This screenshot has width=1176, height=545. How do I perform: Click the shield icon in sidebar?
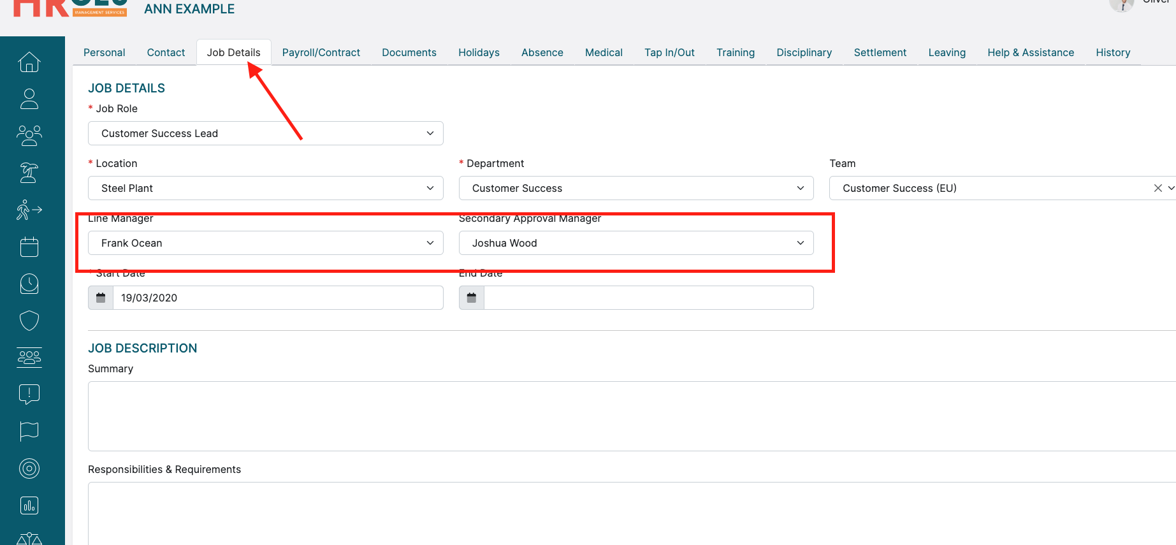29,321
